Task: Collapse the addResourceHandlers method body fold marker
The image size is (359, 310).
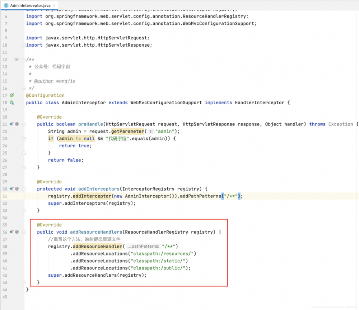Action: pos(24,232)
